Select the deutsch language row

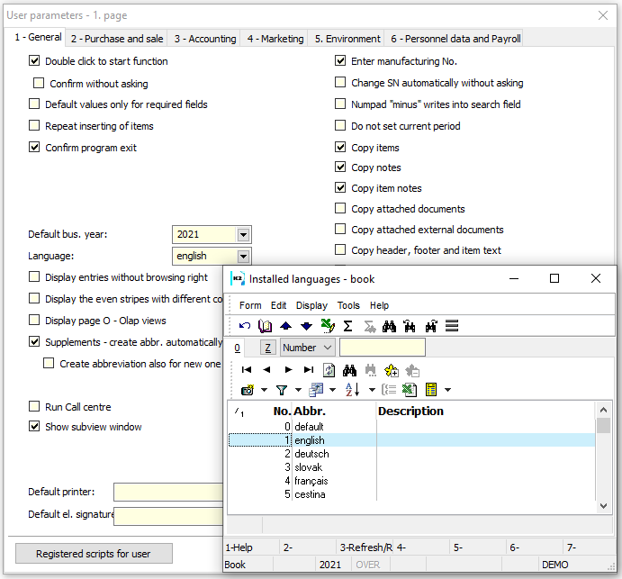(411, 454)
